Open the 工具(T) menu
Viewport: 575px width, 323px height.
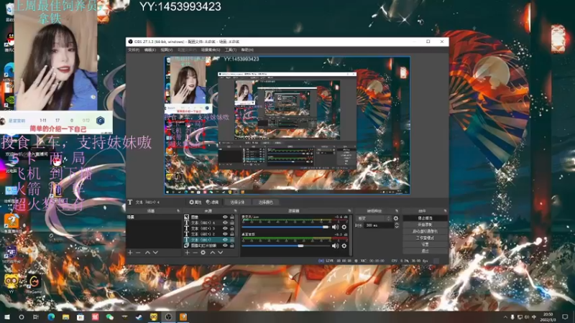[x=231, y=50]
